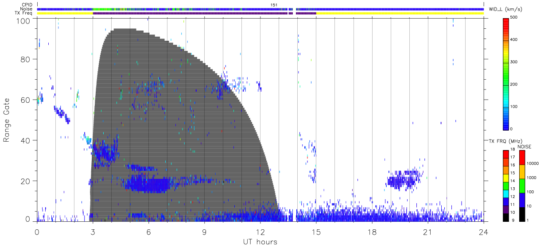Click the 400 tick on width colorbar
The height and width of the screenshot is (251, 544).
click(514, 39)
